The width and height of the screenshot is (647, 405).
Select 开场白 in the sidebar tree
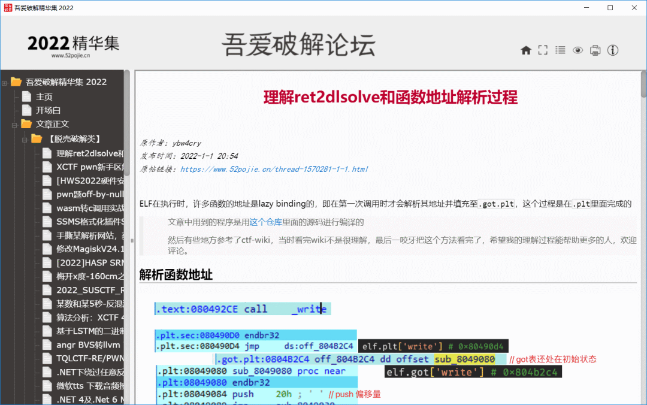48,110
